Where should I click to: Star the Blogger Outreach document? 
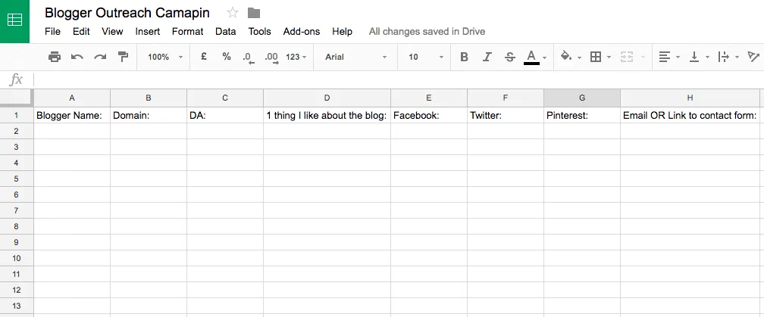tap(233, 13)
